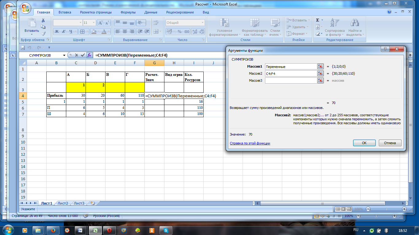Toggle bold Ж formatting
Screen dimensions: 419x235
[x=57, y=32]
